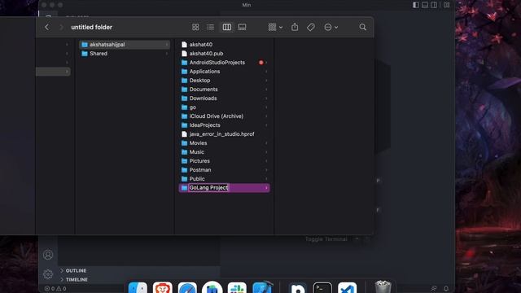Switch Finder to gallery view
This screenshot has width=521, height=293.
[x=243, y=27]
